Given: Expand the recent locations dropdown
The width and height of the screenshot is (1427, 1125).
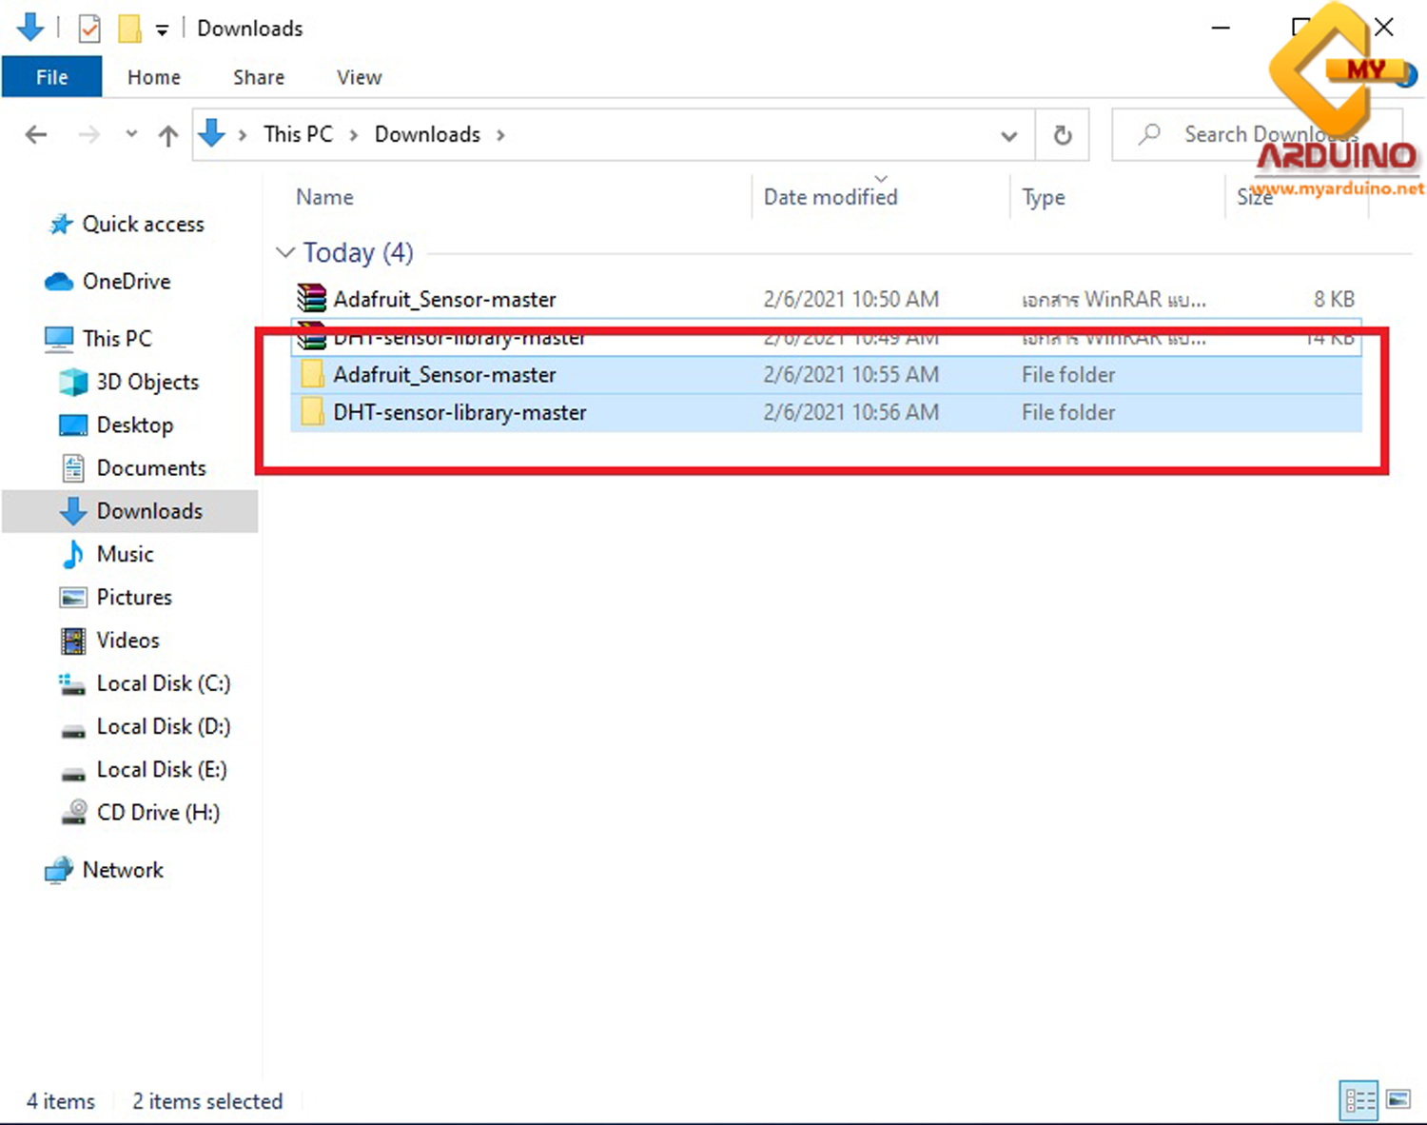Looking at the screenshot, I should tap(131, 135).
